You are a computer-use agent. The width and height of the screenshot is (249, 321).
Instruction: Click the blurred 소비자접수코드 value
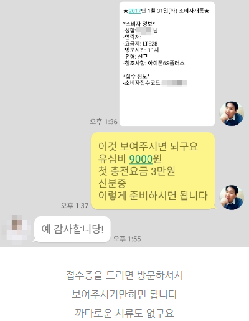[x=174, y=83]
